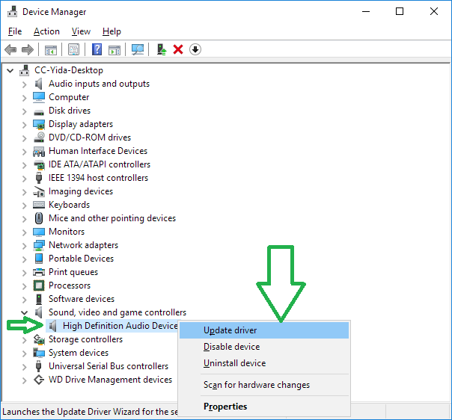
Task: Click Show/Hide Action Pane toolbar icon
Action: 114,50
